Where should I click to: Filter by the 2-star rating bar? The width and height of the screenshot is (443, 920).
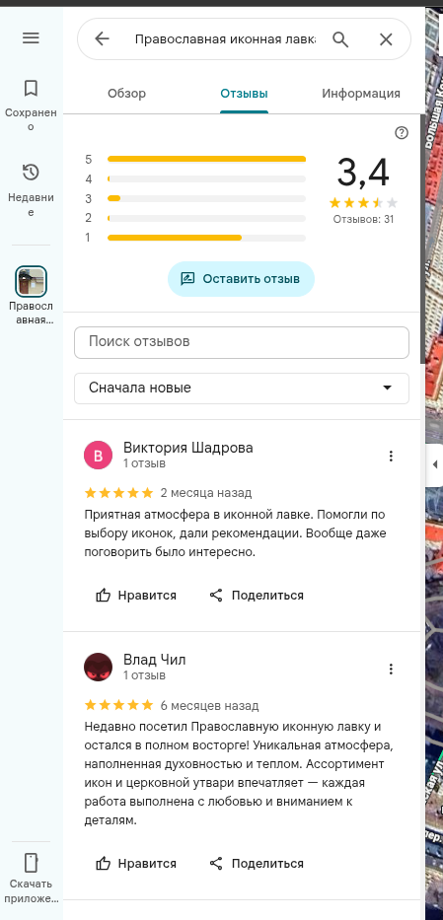(x=206, y=218)
